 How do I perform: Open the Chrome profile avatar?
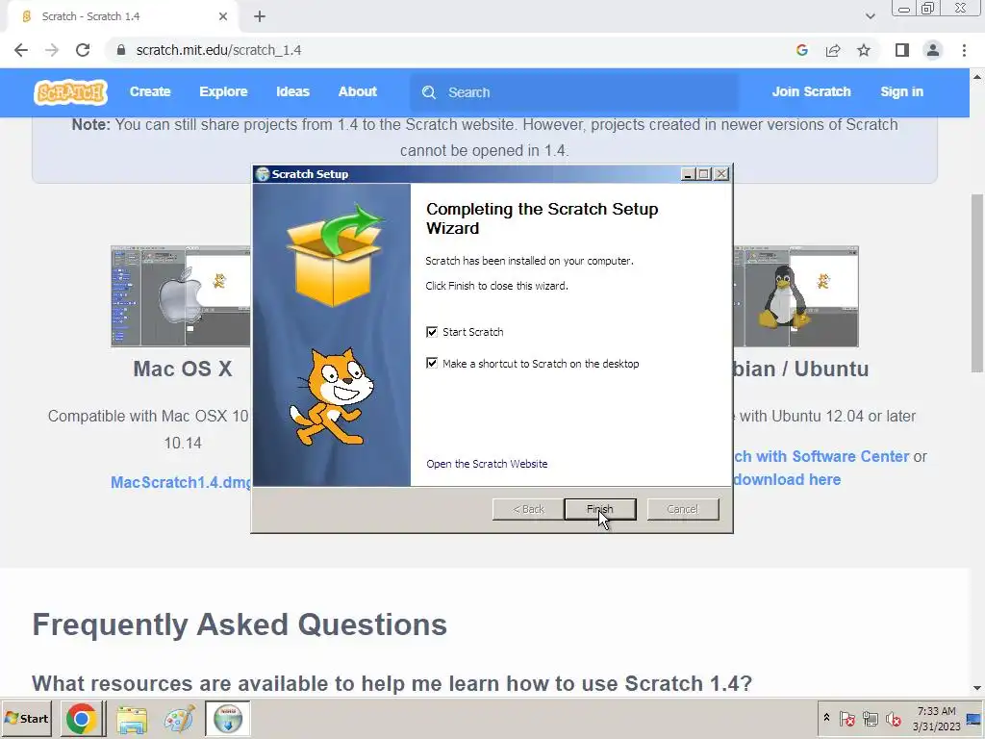pyautogui.click(x=933, y=50)
